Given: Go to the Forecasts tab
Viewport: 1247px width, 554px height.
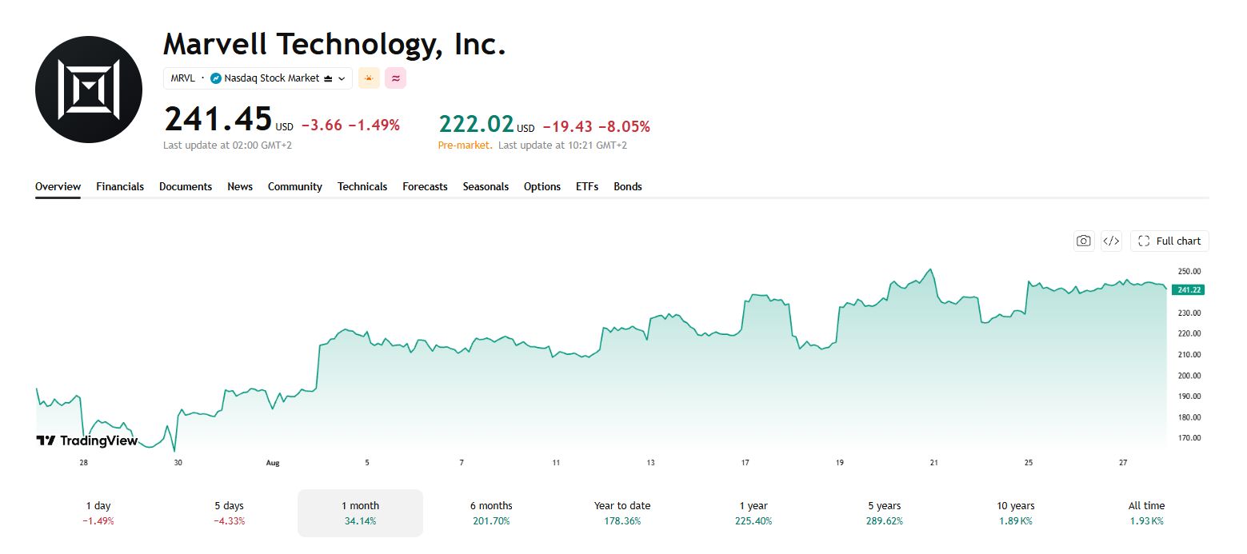Looking at the screenshot, I should click(425, 186).
